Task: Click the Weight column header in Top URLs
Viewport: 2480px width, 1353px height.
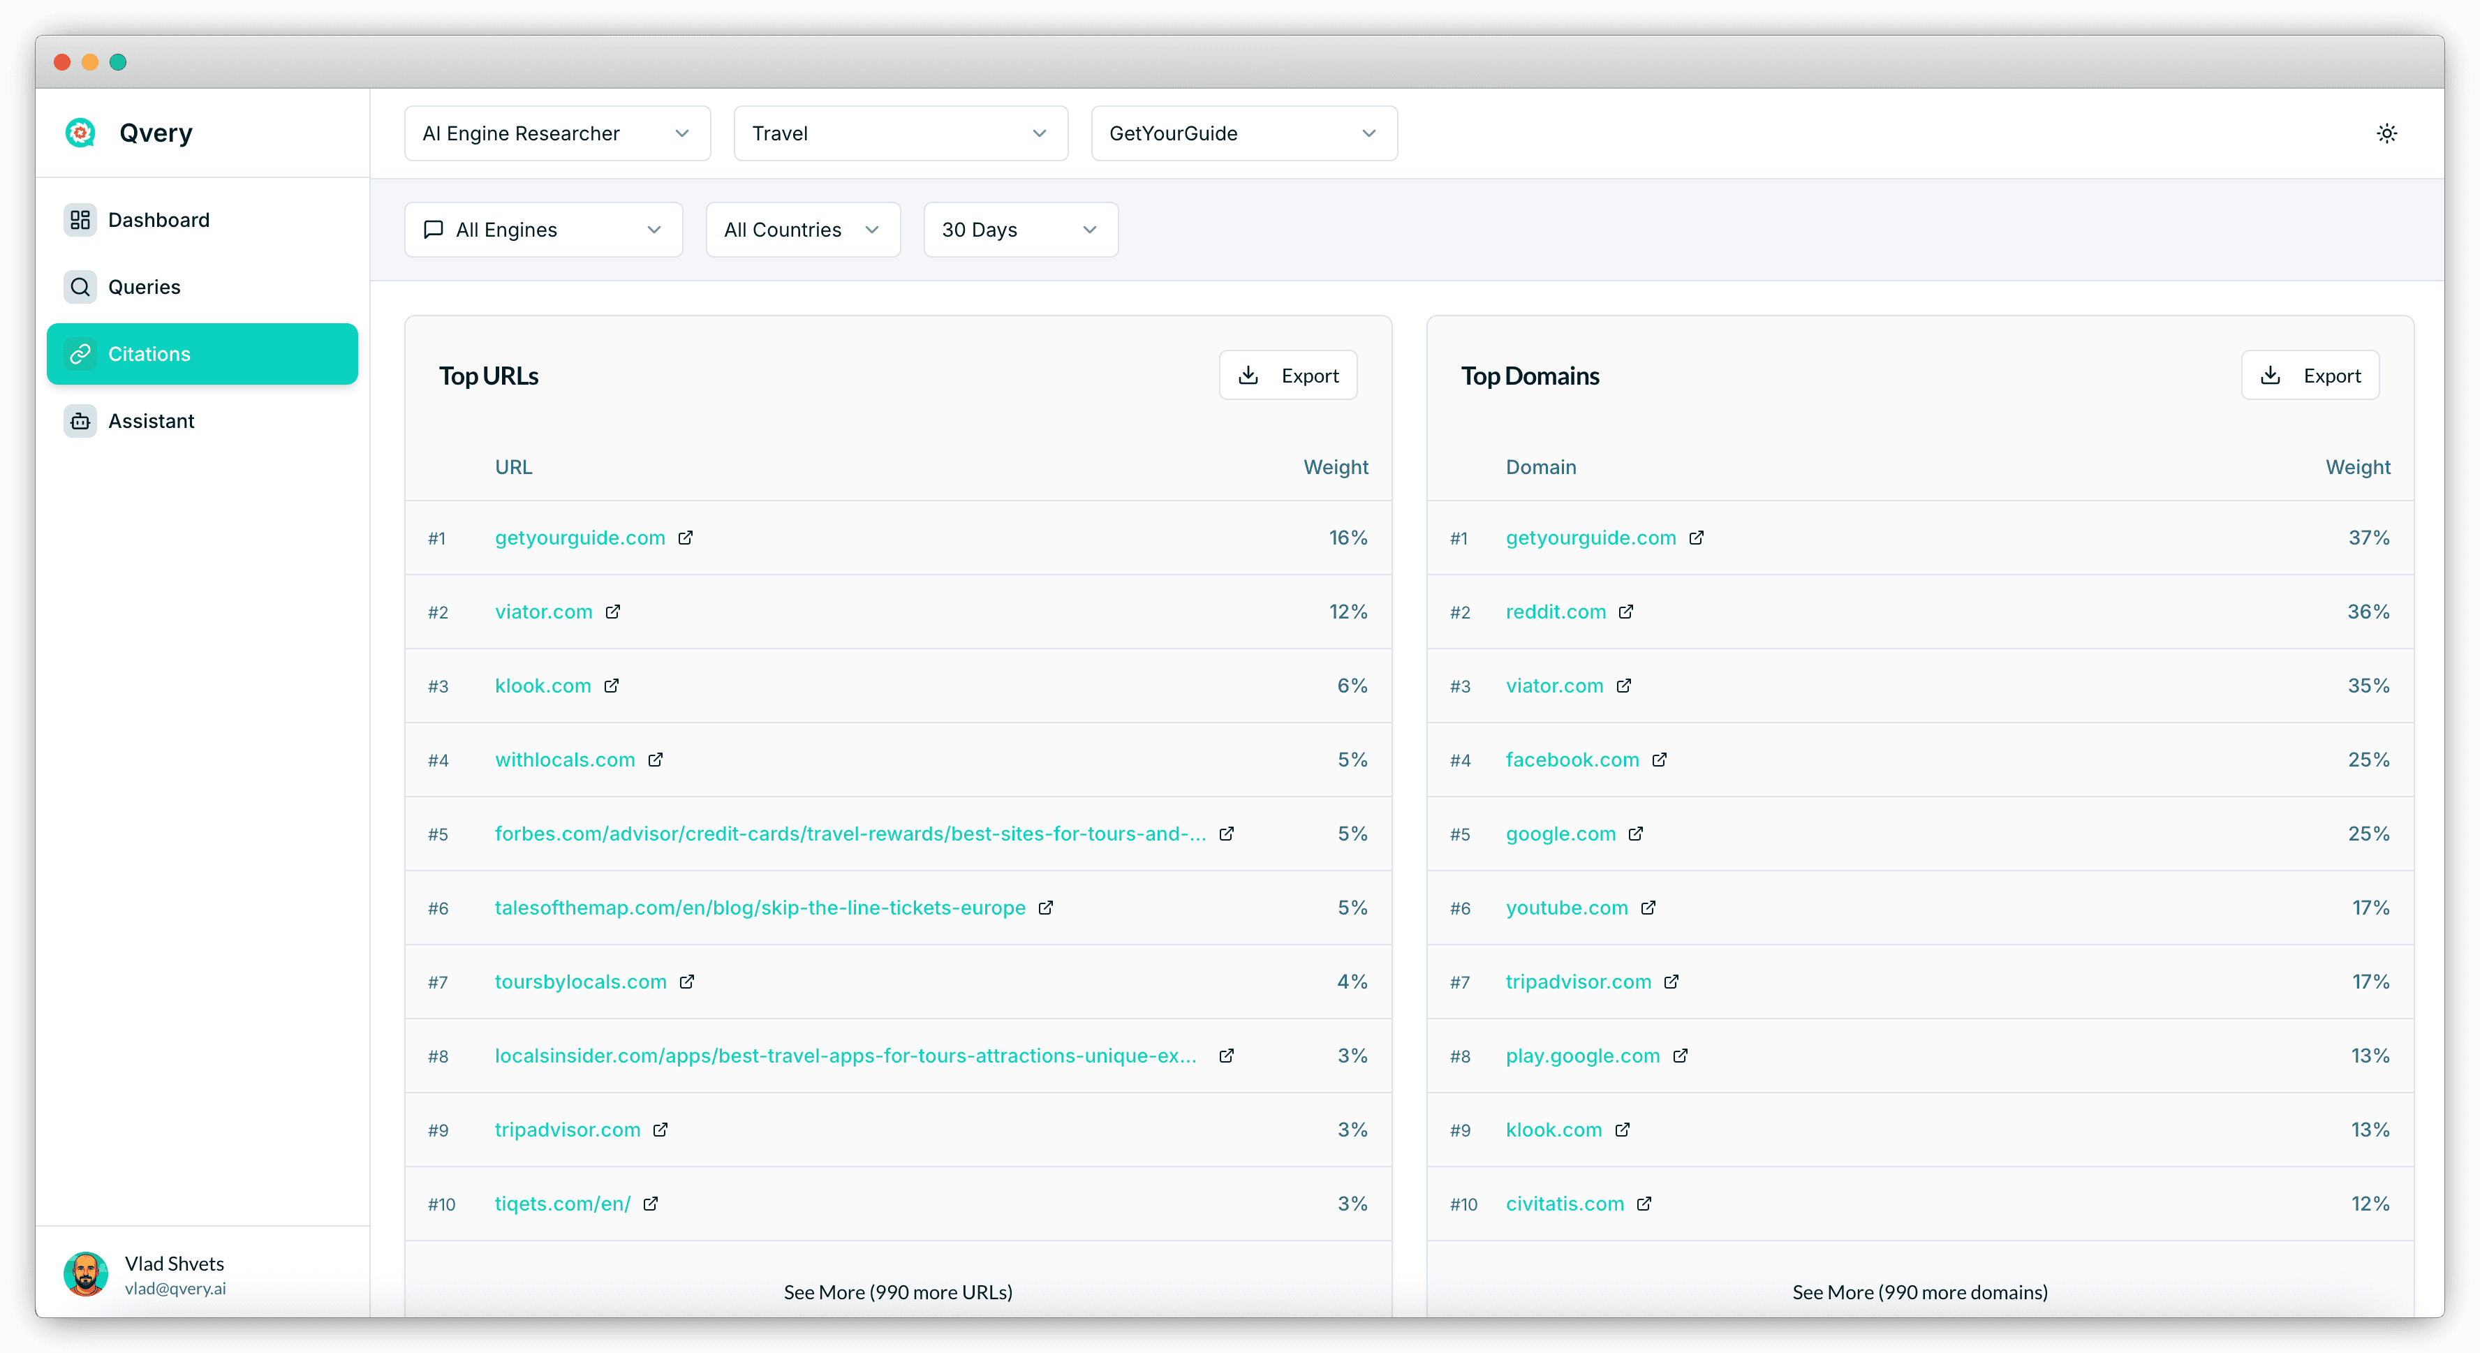Action: (x=1336, y=467)
